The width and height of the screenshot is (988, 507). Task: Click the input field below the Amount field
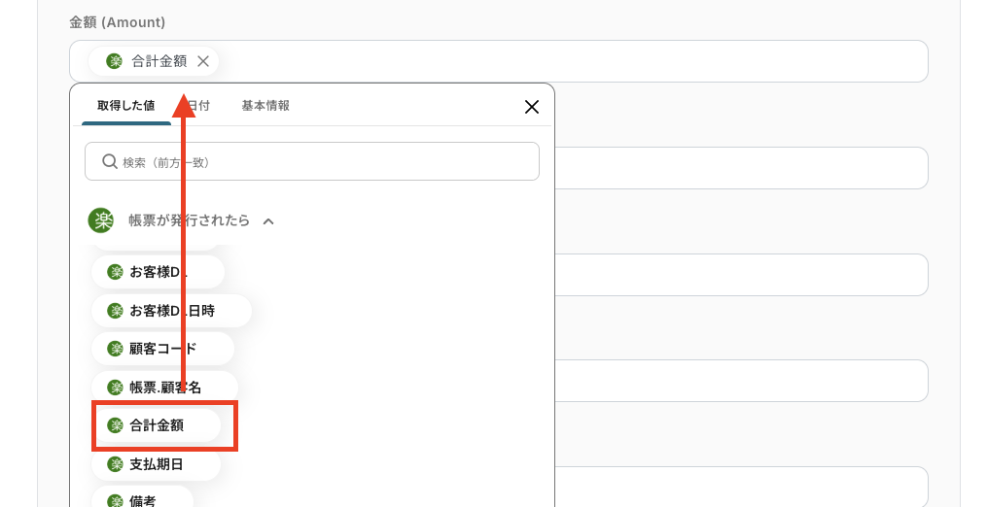pos(741,168)
